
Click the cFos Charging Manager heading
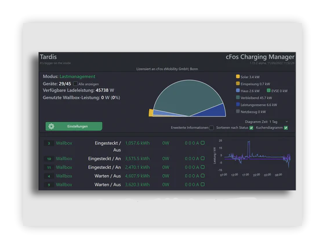pyautogui.click(x=260, y=57)
